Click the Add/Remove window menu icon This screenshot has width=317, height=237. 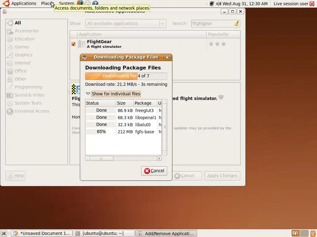click(x=5, y=12)
